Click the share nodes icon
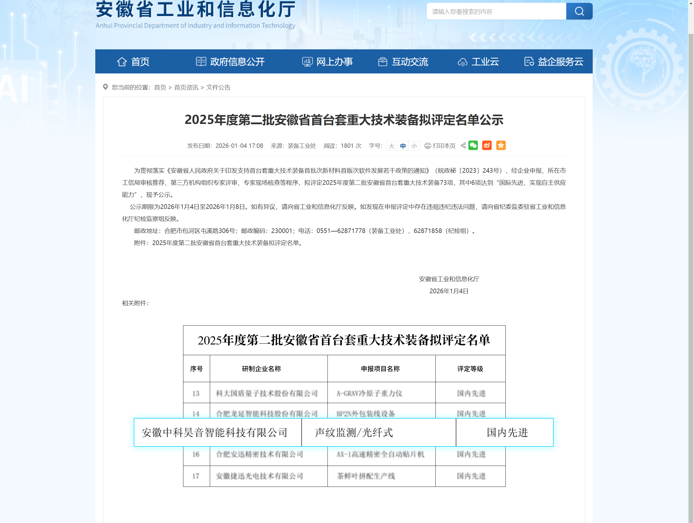Viewport: 694px width, 523px height. click(x=463, y=145)
